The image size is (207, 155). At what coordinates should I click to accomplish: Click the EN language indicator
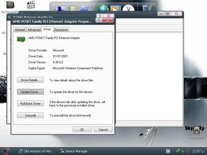168,151
